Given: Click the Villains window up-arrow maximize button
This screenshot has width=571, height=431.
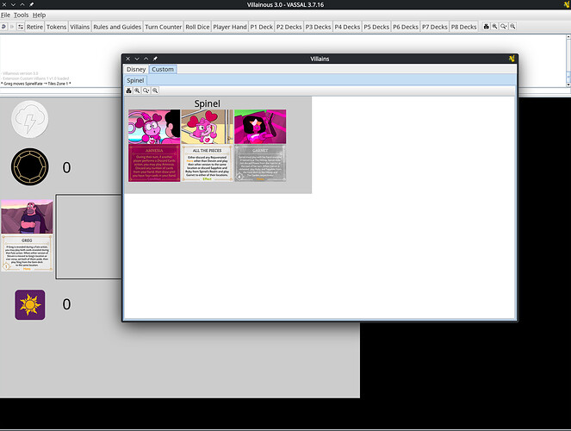Looking at the screenshot, I should point(146,59).
